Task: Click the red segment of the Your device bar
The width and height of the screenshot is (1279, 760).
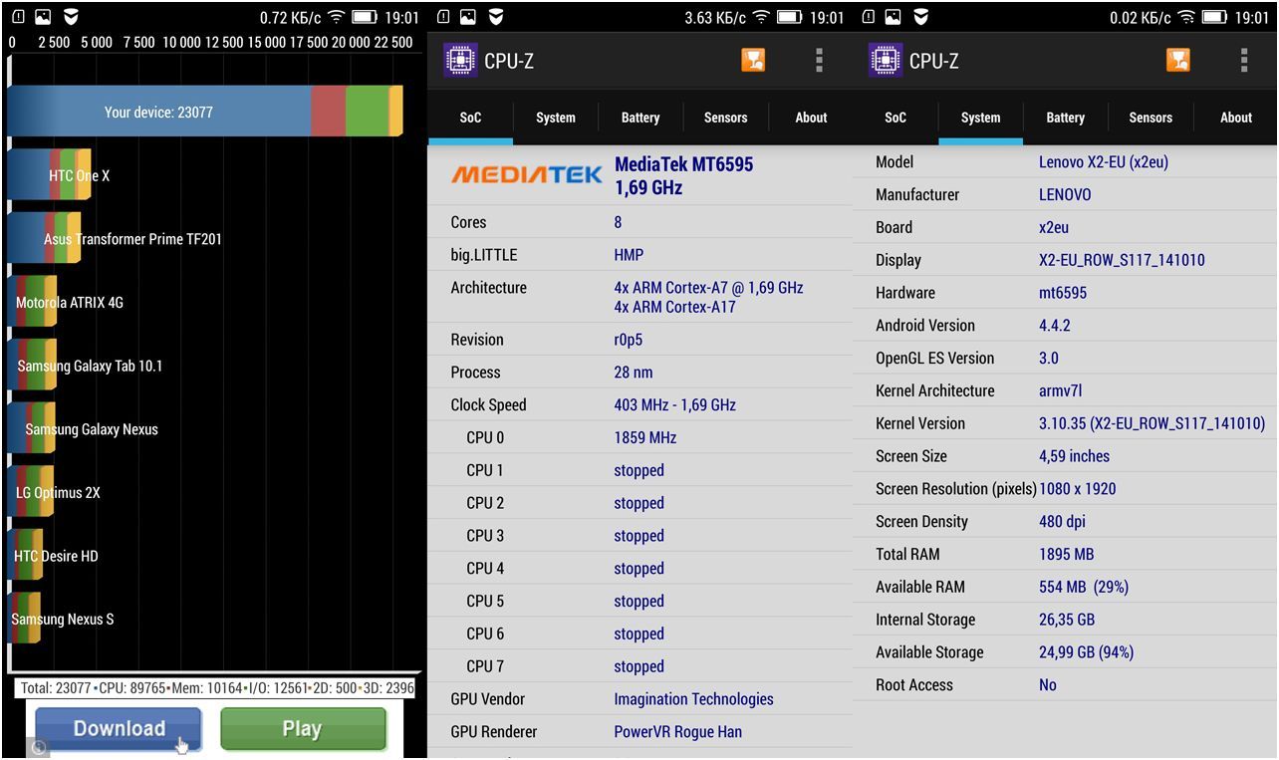Action: pyautogui.click(x=328, y=112)
